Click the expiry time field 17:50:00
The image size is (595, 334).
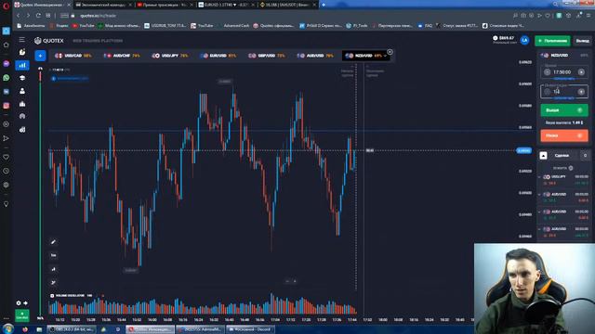click(x=564, y=72)
